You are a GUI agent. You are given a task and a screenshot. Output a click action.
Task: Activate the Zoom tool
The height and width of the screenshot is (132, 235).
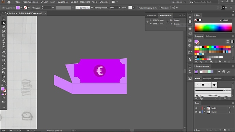(x=4, y=81)
